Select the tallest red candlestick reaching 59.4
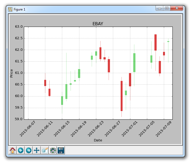Image resolution: width=192 pixels, height=164 pixels. coord(121,96)
